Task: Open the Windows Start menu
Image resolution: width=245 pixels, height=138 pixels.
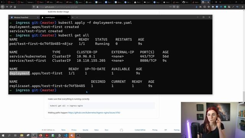Action: (x=3, y=135)
